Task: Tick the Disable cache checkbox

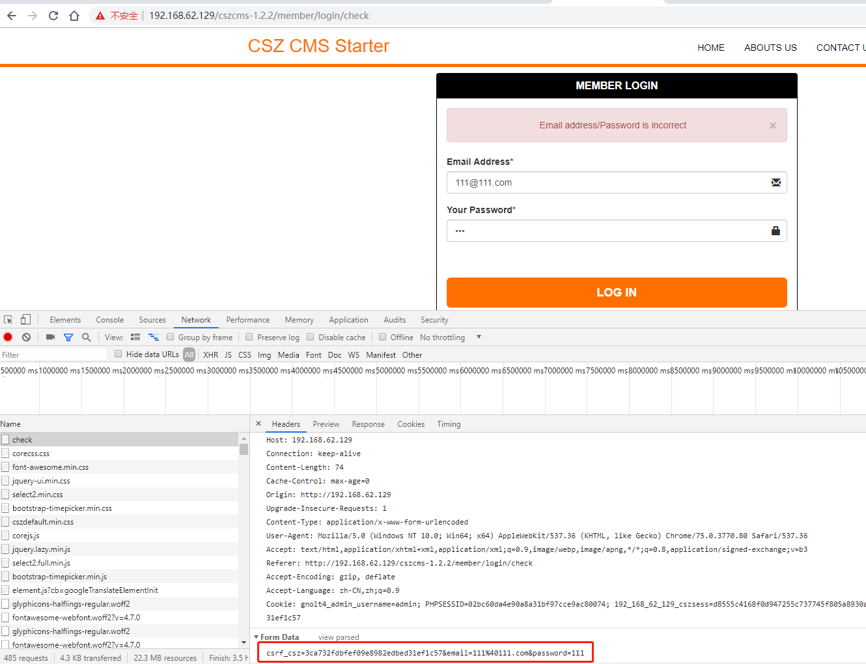Action: click(x=311, y=337)
